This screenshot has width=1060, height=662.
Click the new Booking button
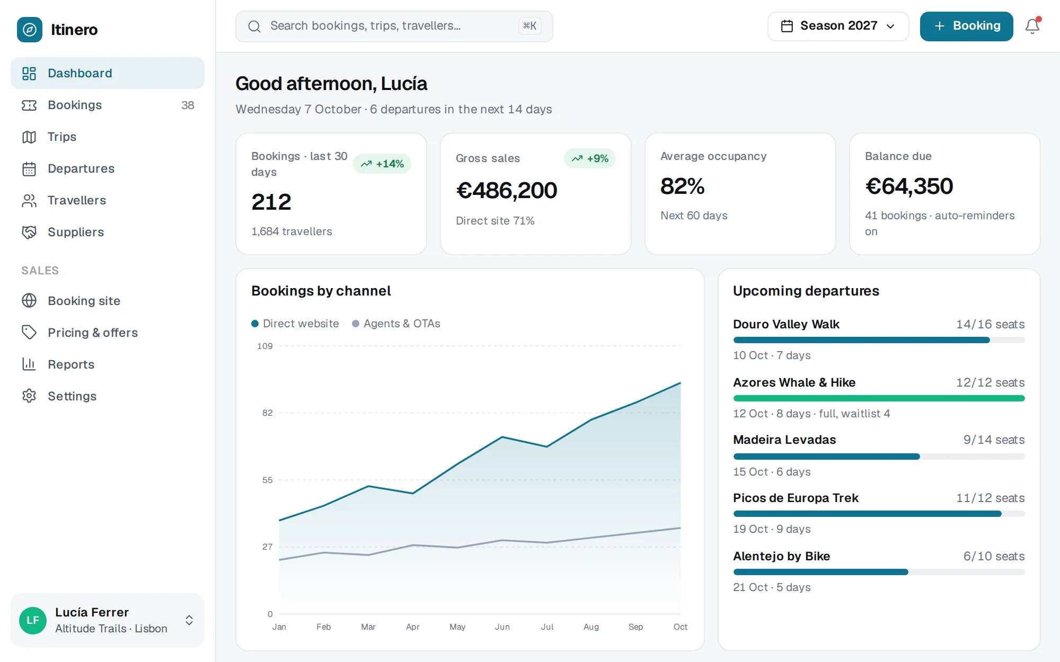coord(966,26)
